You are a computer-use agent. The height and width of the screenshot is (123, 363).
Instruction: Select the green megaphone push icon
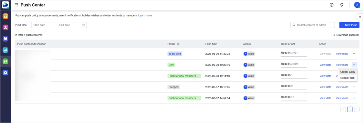(x=5, y=61)
